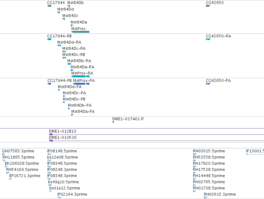Select the DME1-013K16 clone feature
Viewport: 264px width, 199px height.
[x=156, y=141]
